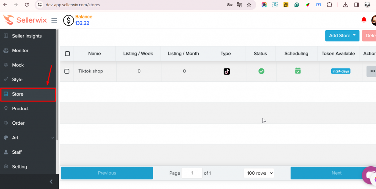The image size is (376, 189).
Task: Click the TikTok type icon in store row
Action: click(227, 71)
